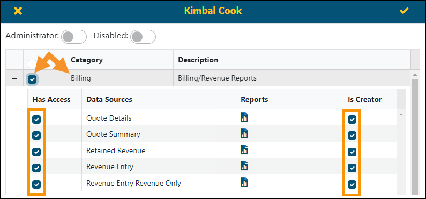
Task: Select the Billing/Revenue Reports description cell
Action: click(x=292, y=78)
